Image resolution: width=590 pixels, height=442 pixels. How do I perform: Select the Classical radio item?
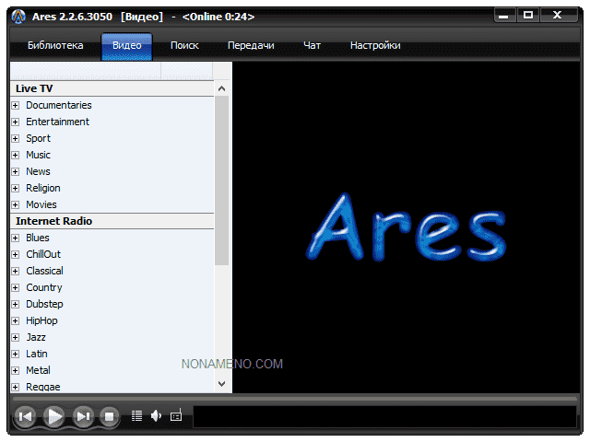pos(44,272)
